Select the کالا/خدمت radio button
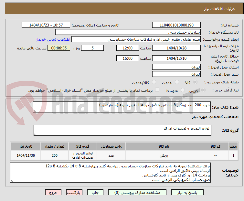This screenshot has width=244, height=201. (154, 82)
